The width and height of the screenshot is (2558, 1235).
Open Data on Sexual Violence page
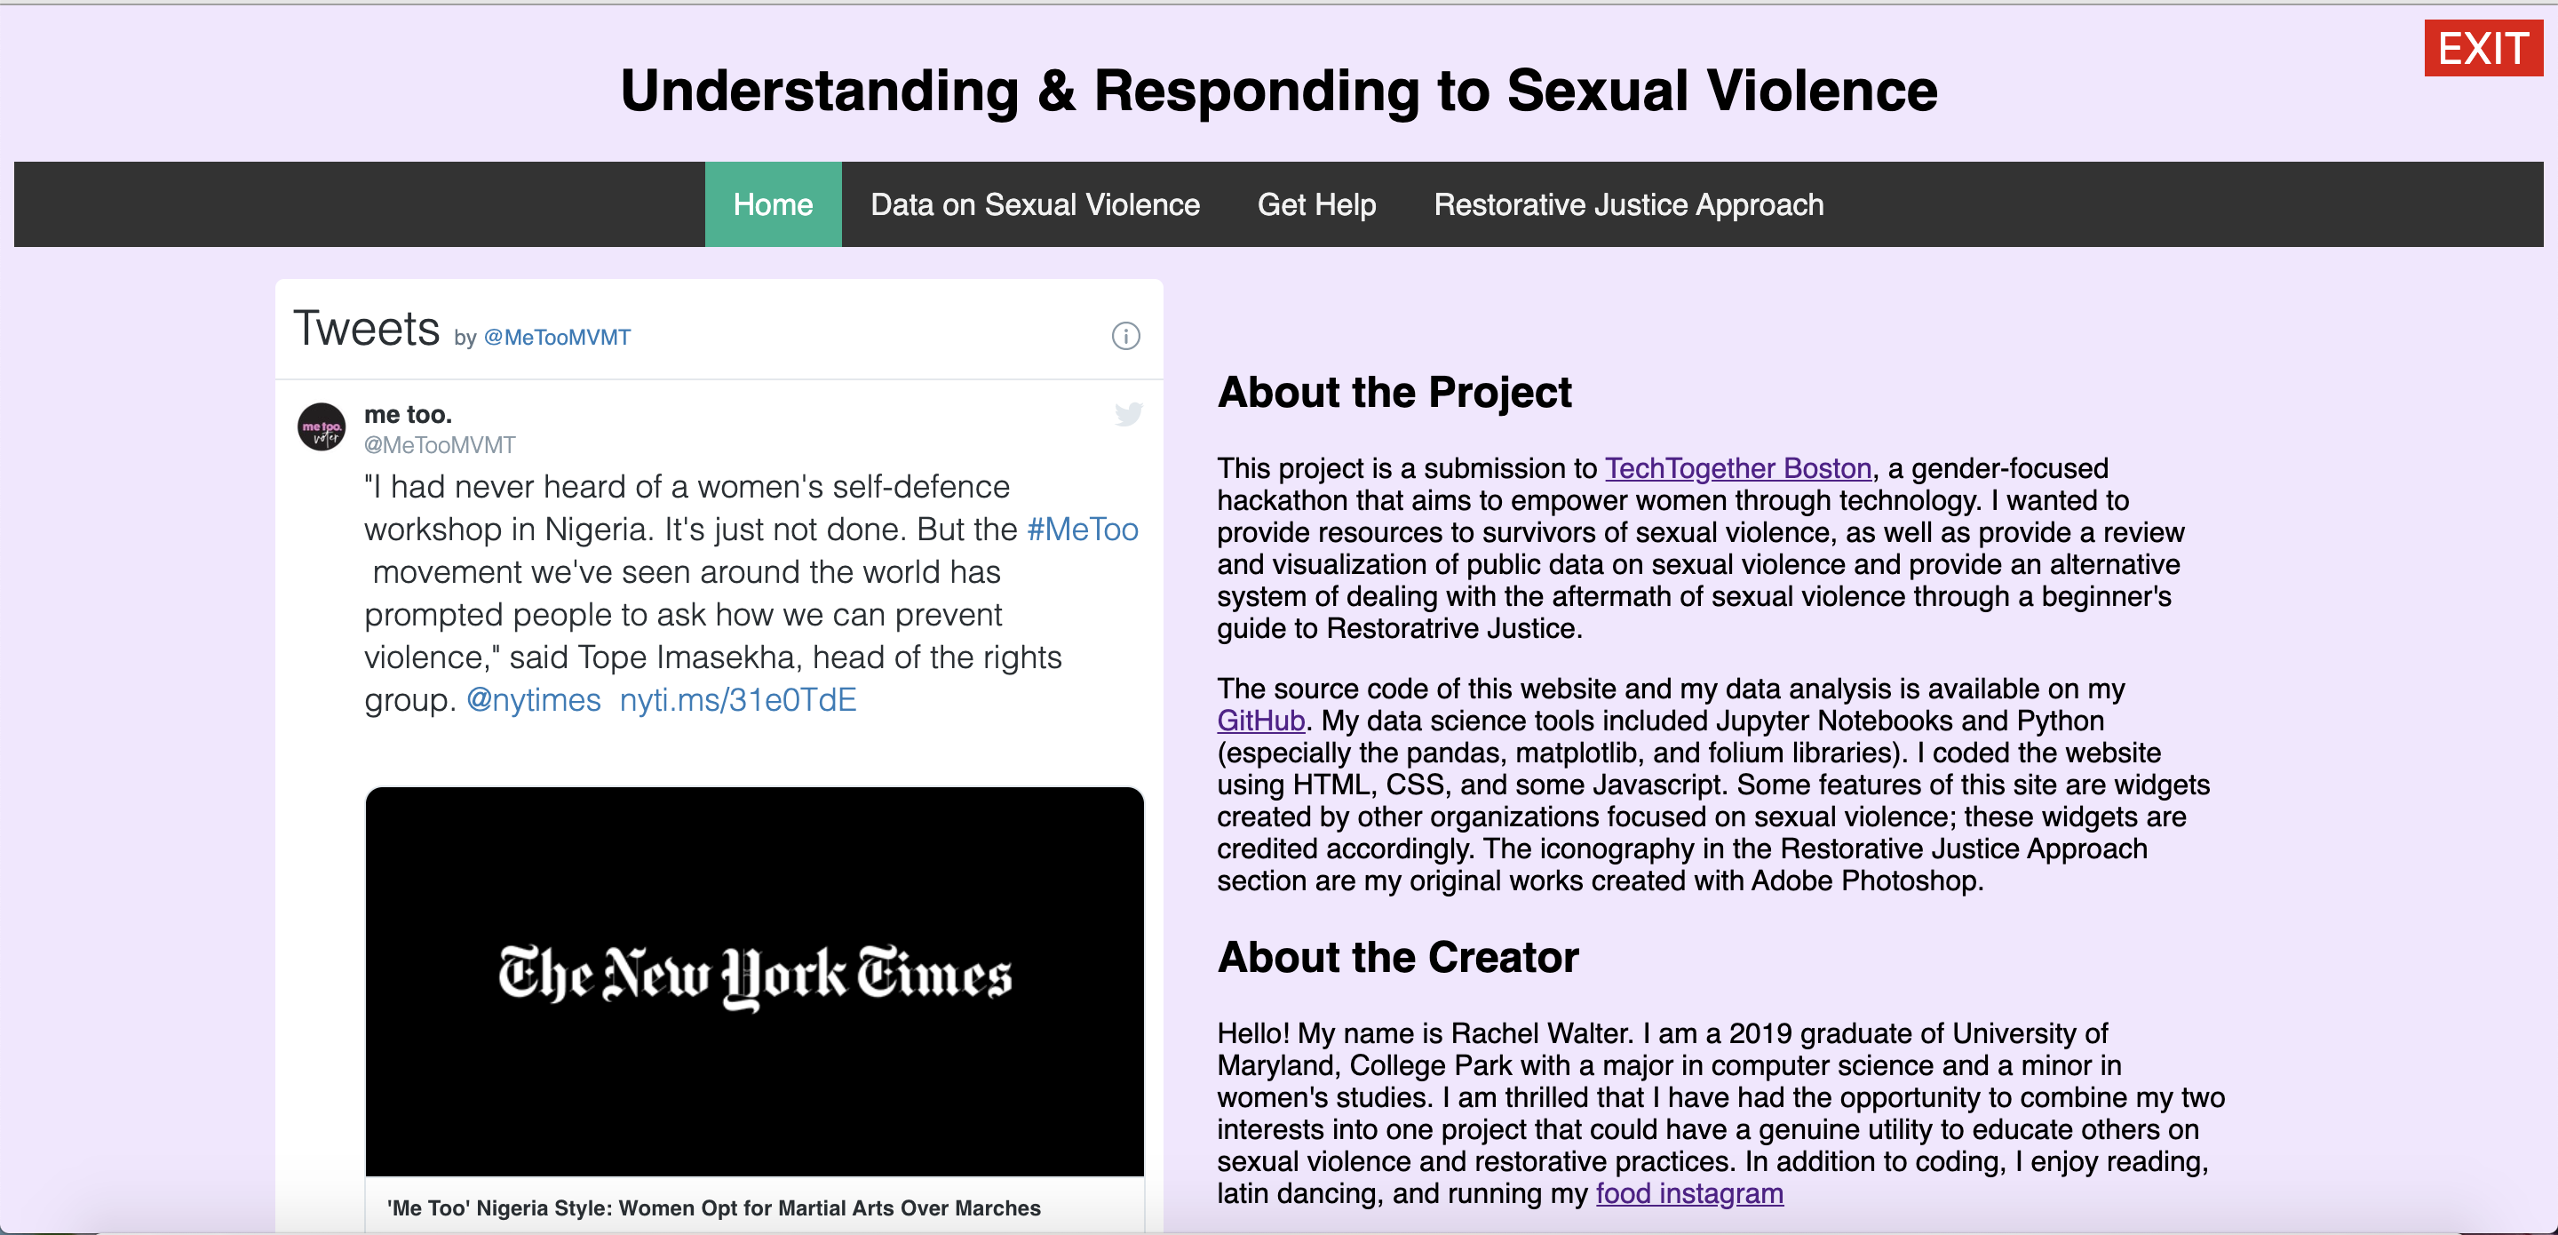coord(1035,204)
